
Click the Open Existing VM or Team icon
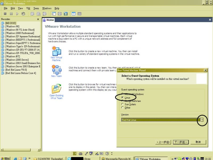pyautogui.click(x=56, y=89)
